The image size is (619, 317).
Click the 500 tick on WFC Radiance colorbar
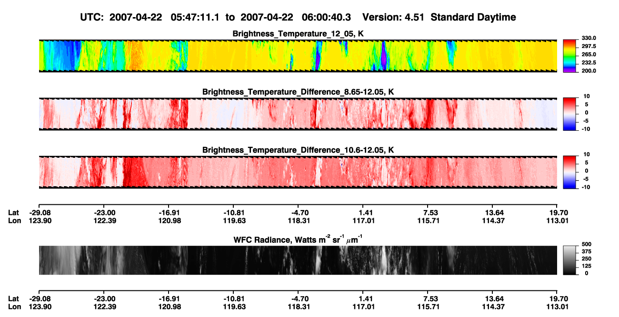point(588,244)
